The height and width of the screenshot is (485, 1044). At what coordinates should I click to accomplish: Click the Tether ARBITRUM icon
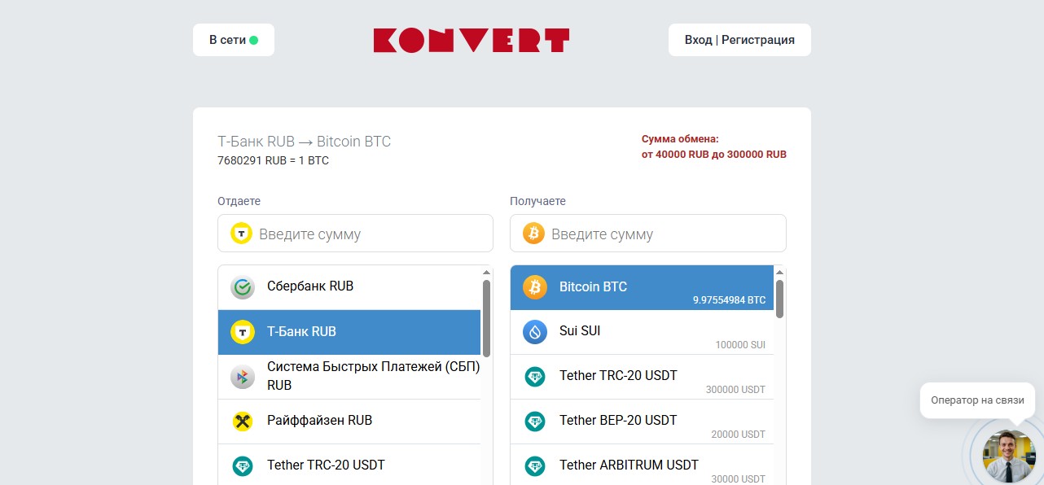pyautogui.click(x=535, y=466)
